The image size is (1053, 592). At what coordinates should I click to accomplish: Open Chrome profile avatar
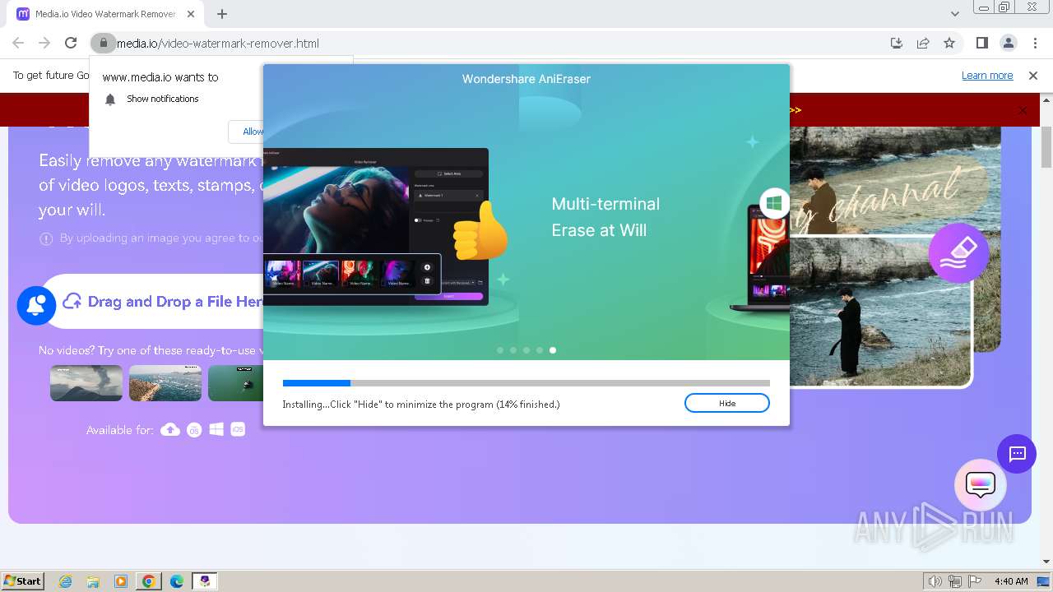1009,43
